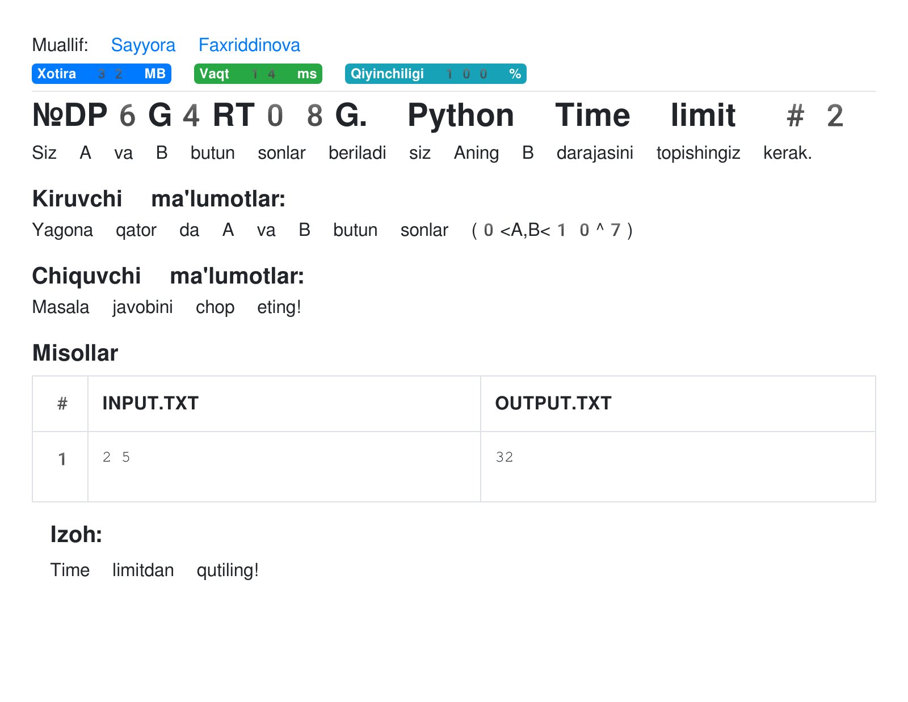Click example row number 1

pyautogui.click(x=61, y=467)
